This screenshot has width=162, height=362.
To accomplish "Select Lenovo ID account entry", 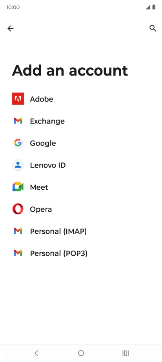I will [x=81, y=165].
